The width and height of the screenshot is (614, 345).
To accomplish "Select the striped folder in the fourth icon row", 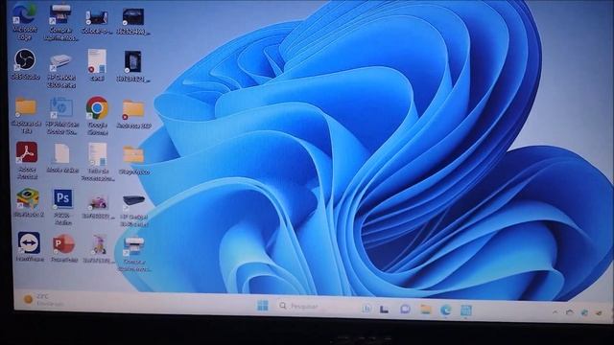I will pos(133,160).
